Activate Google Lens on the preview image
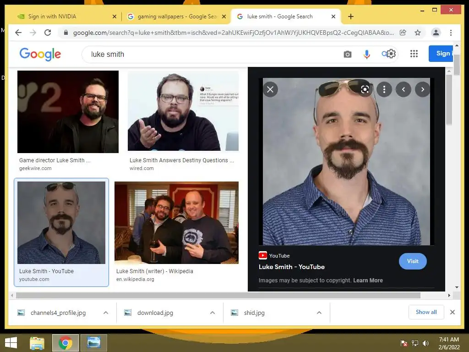This screenshot has width=469, height=352. coord(365,89)
